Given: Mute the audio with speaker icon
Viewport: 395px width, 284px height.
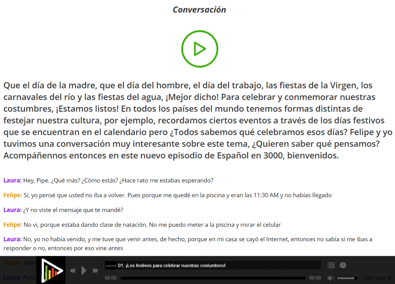Looking at the screenshot, I should [331, 278].
